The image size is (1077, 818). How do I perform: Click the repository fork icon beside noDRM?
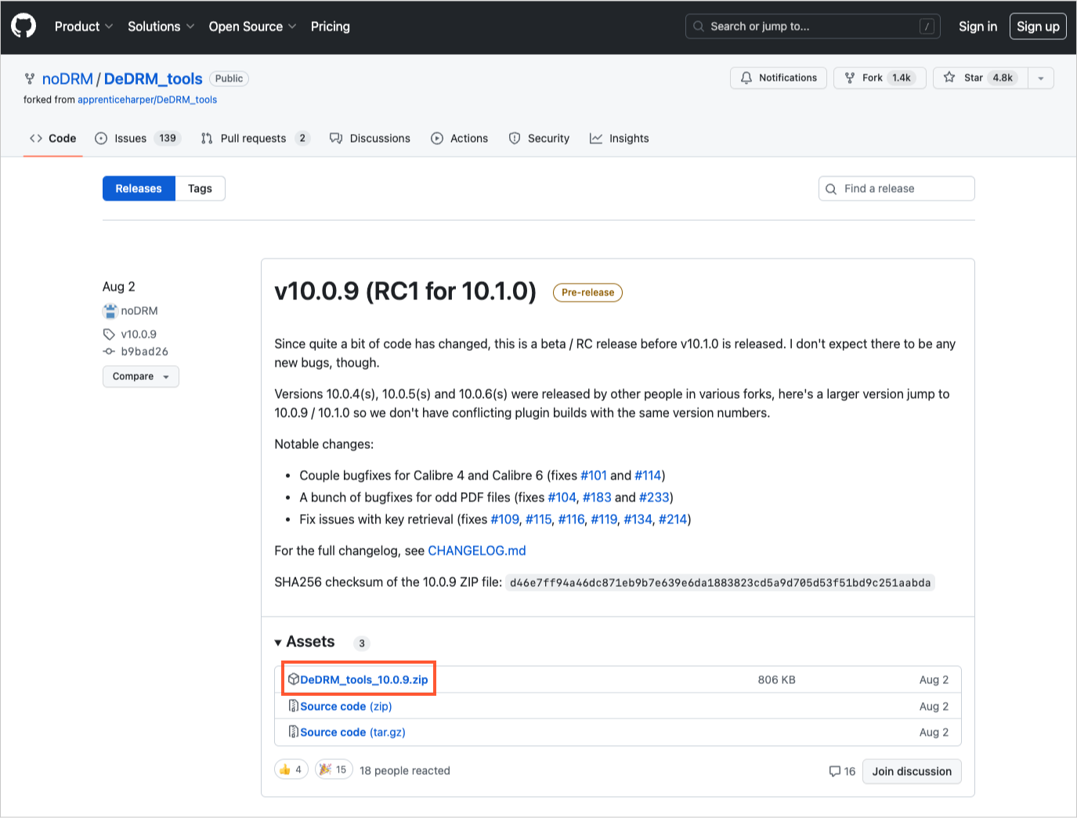[30, 79]
